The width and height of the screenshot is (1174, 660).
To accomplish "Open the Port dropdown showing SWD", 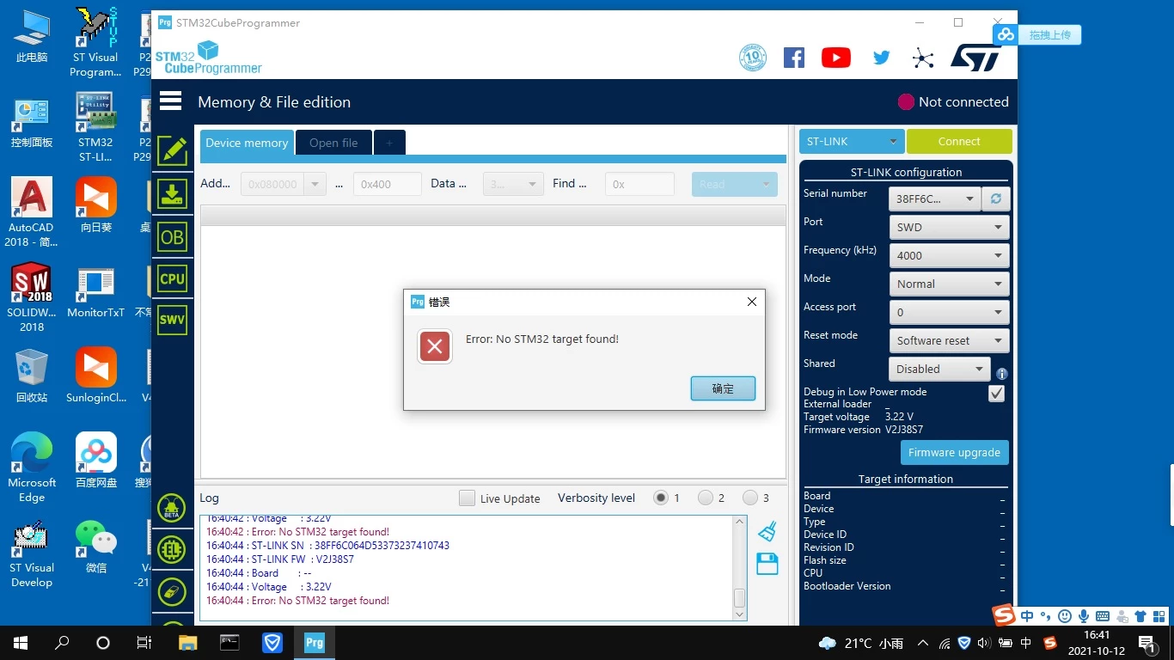I will (x=949, y=228).
